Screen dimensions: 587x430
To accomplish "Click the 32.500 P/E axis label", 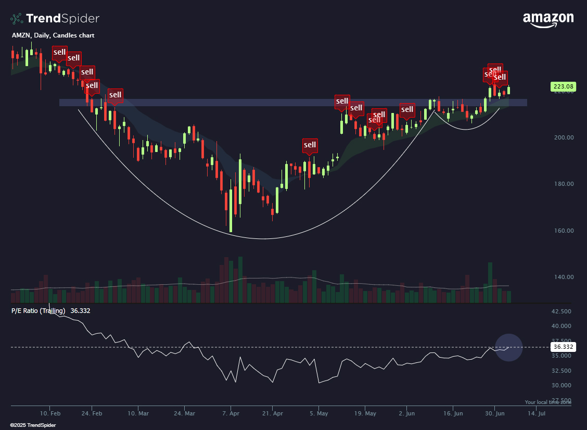I will pyautogui.click(x=562, y=371).
